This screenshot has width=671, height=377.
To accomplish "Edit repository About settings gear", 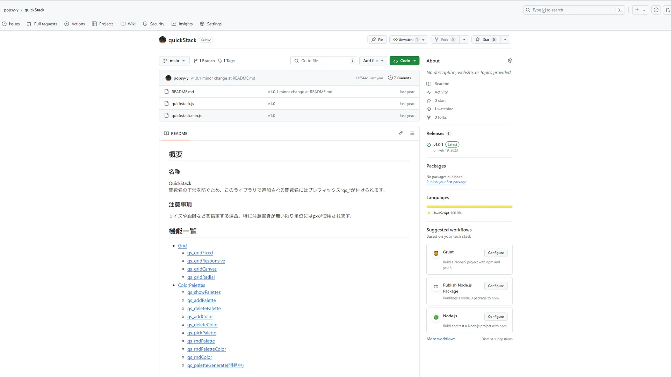I will click(x=510, y=61).
